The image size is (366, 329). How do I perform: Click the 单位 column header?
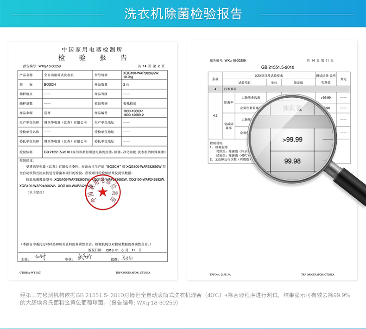(x=274, y=82)
